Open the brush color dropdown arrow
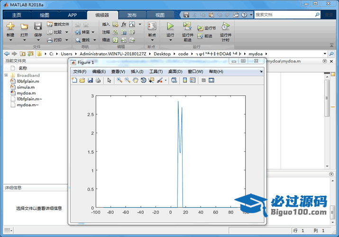This screenshot has width=339, height=237. click(165, 81)
